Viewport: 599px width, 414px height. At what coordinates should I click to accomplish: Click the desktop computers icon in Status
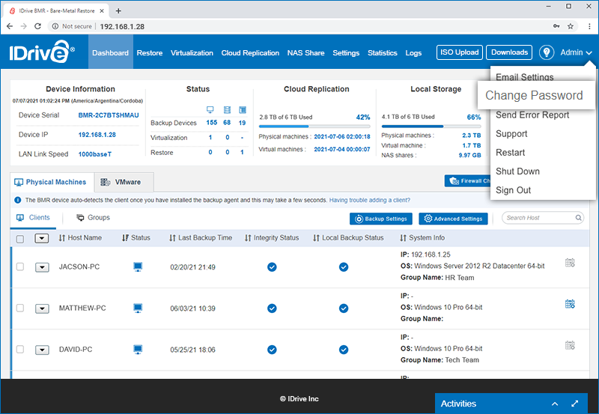(x=210, y=110)
